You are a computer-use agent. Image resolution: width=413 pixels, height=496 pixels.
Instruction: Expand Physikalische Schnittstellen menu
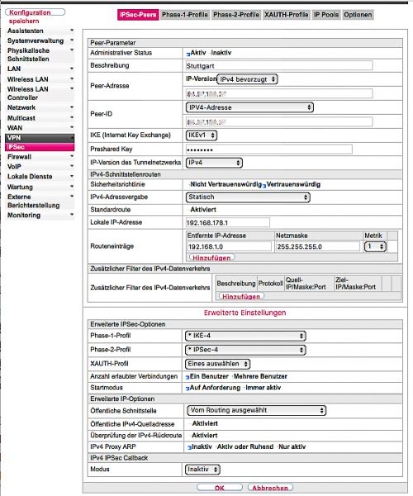coord(40,55)
